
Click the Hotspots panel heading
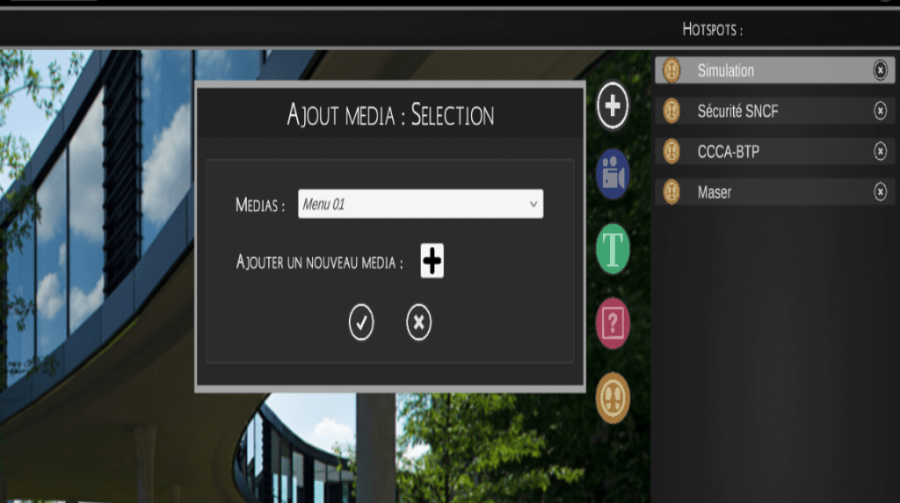click(712, 29)
